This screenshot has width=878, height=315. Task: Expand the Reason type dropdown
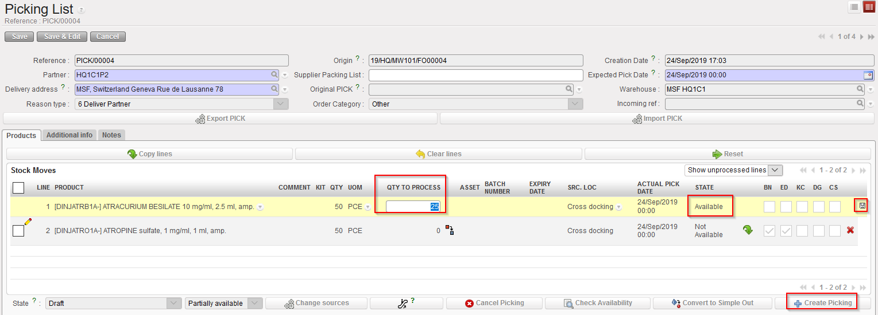(x=280, y=104)
